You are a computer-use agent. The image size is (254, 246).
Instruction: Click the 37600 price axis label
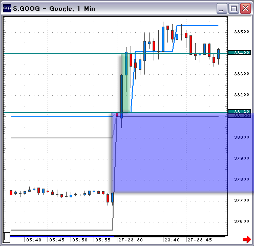pos(242,221)
